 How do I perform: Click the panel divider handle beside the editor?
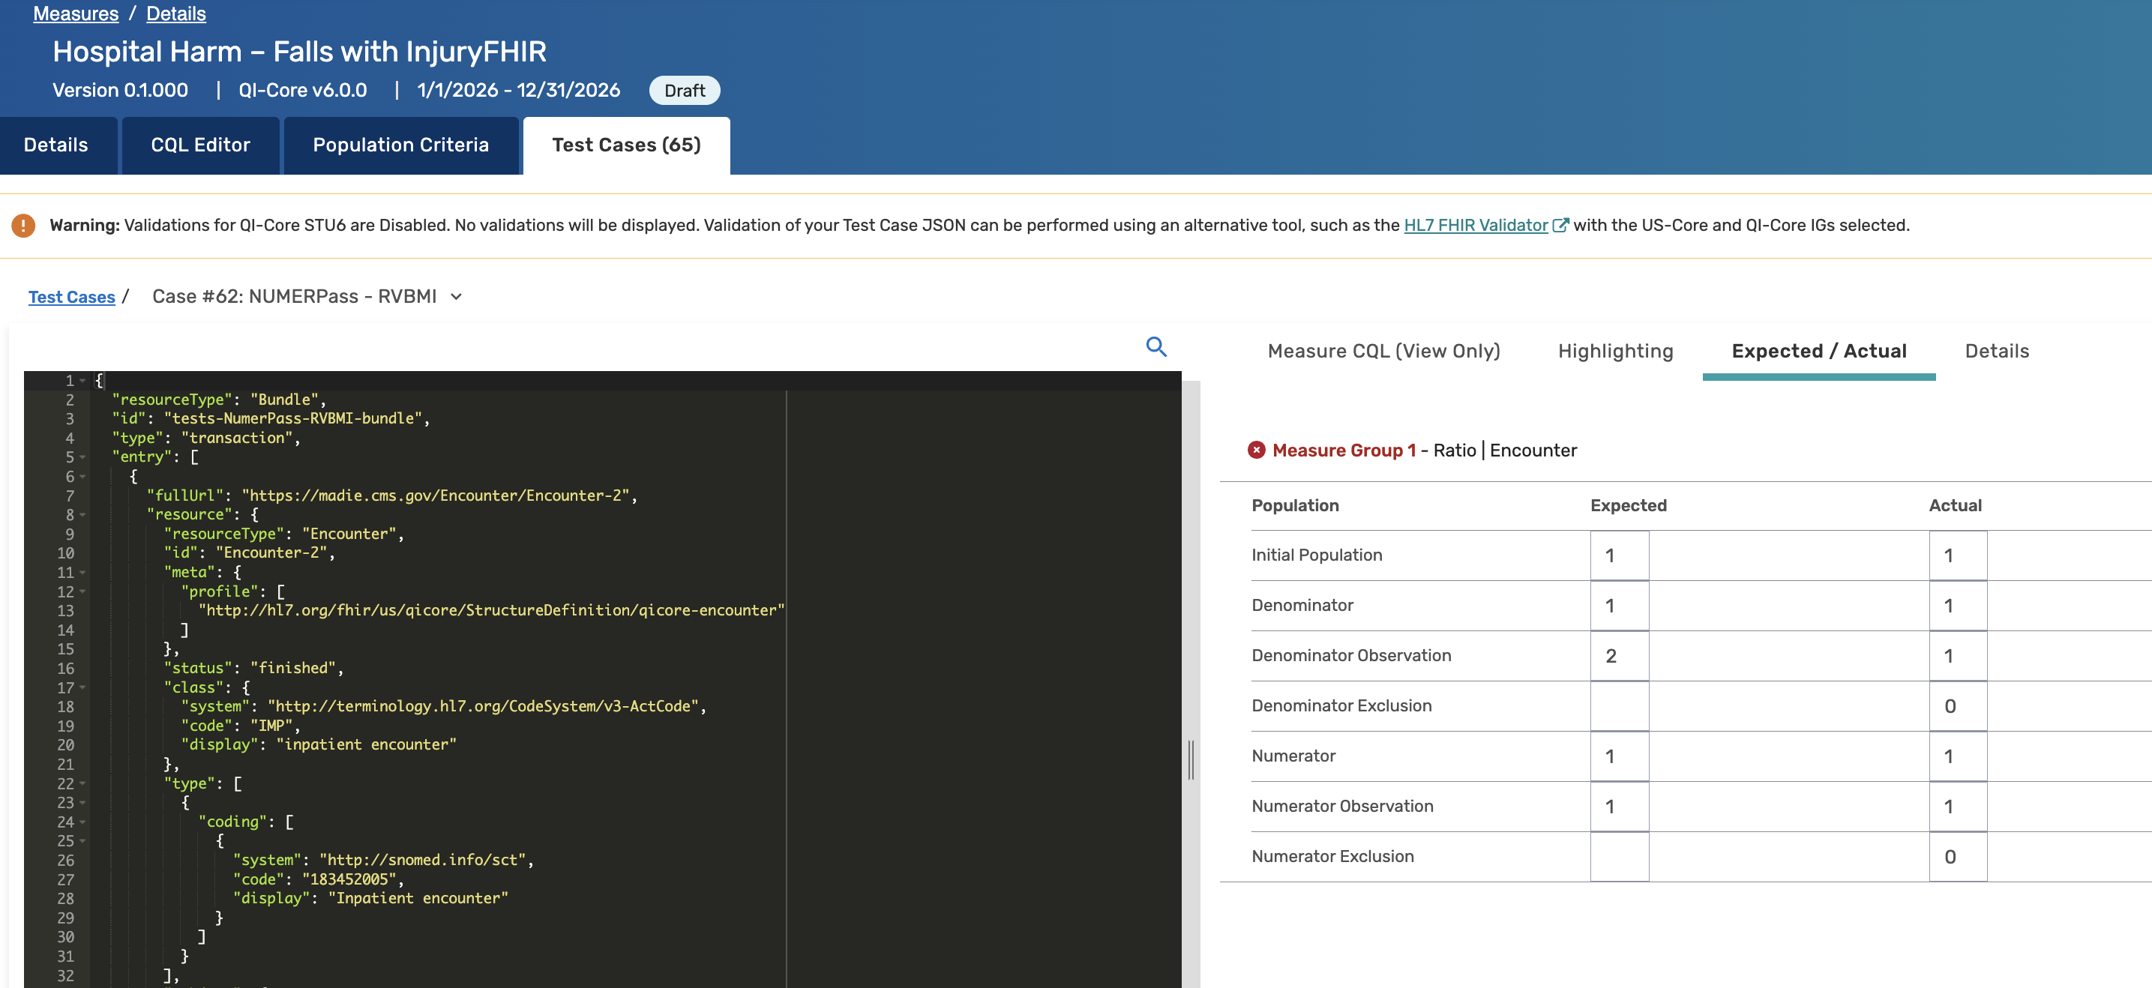1191,760
